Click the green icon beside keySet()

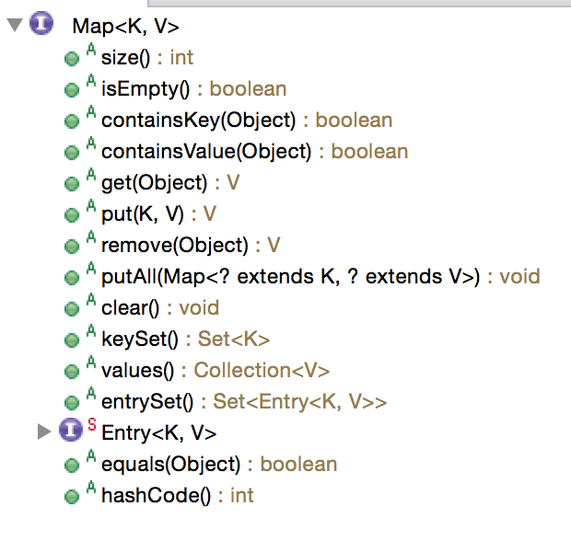click(72, 340)
